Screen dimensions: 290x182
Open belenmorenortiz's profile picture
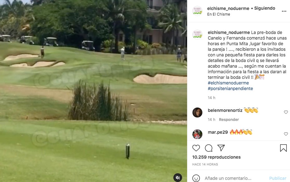197,112
